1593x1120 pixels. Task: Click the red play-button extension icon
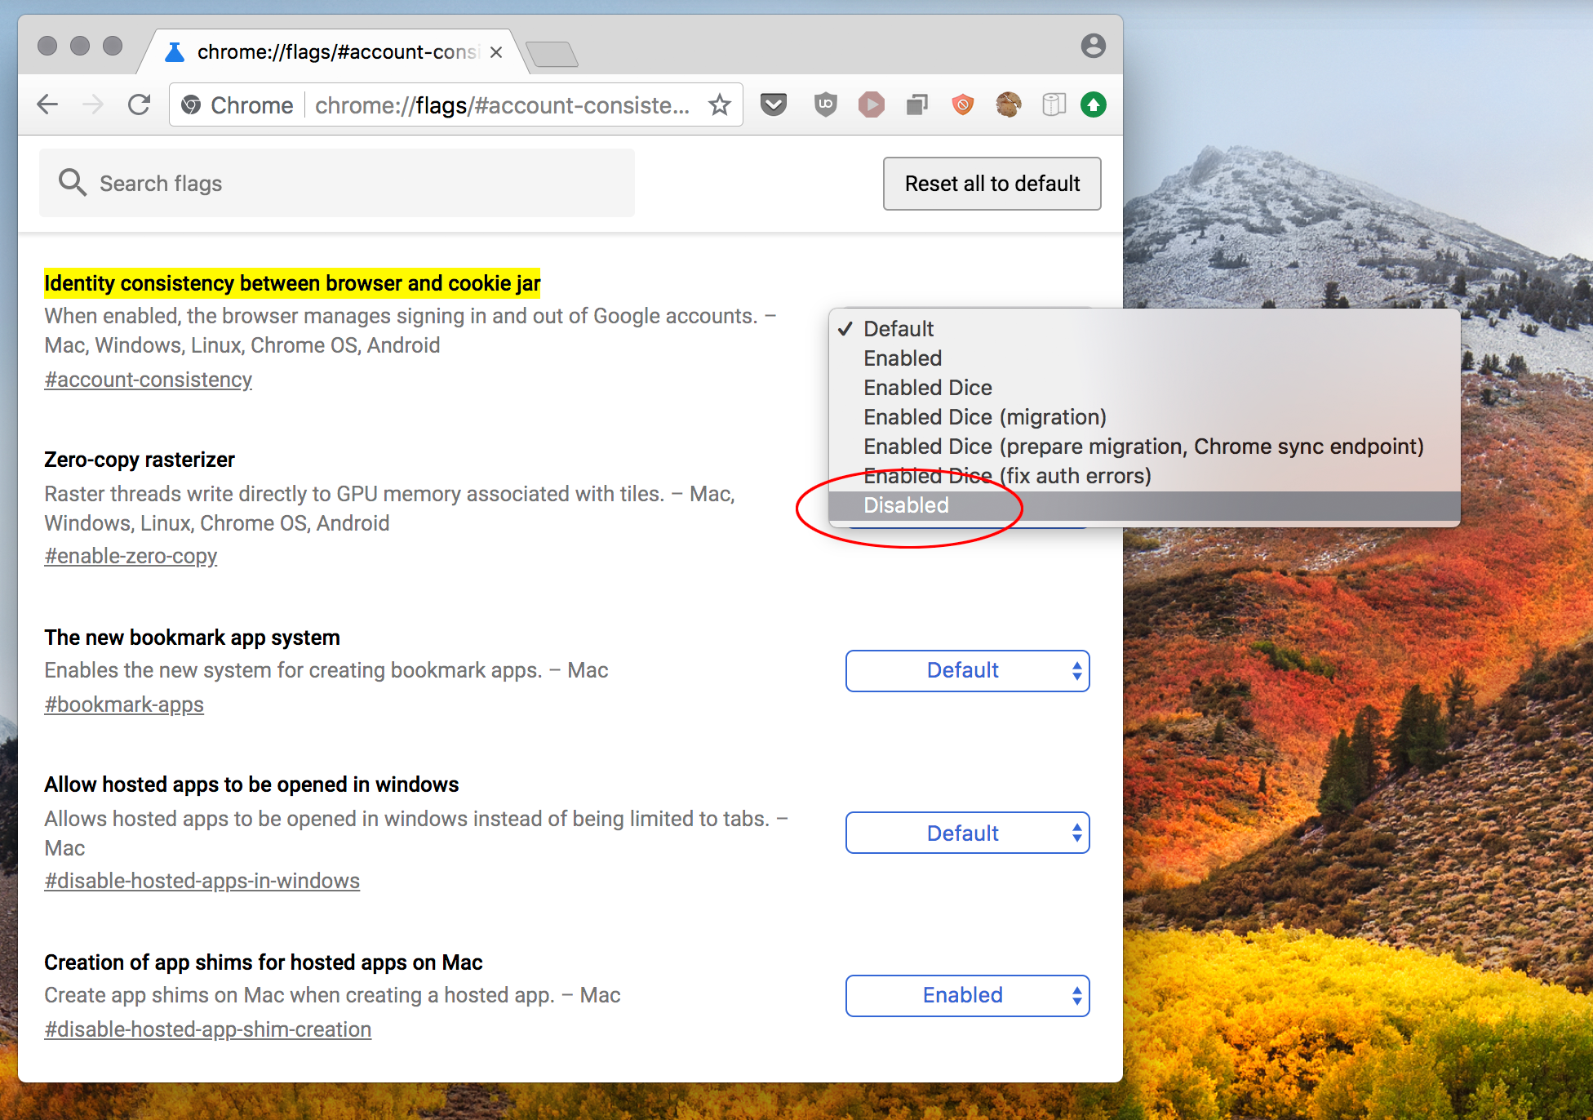click(x=872, y=104)
